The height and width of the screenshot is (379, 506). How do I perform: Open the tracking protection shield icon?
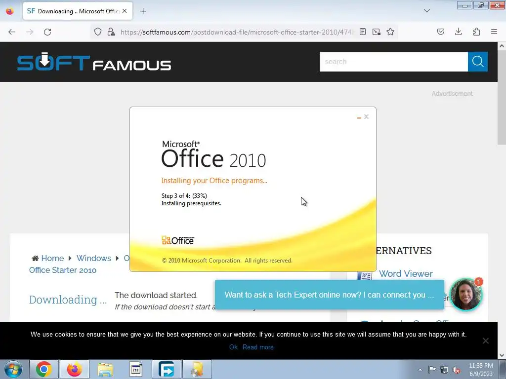[x=98, y=32]
